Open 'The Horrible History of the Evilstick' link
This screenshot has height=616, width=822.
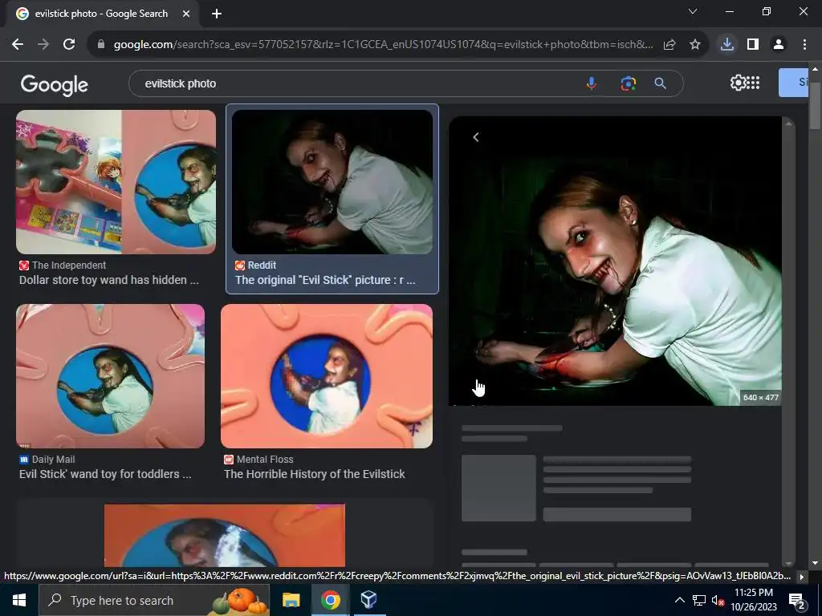(315, 474)
